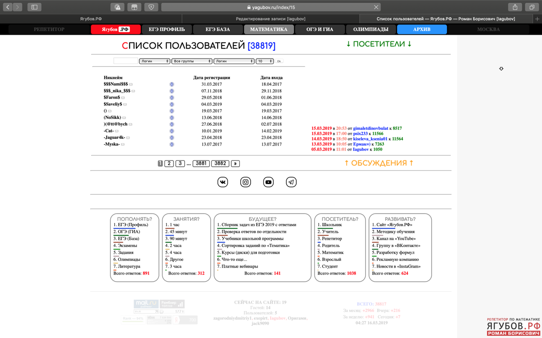The image size is (542, 338).
Task: Open the 10 results-per-page dropdown
Action: (265, 61)
